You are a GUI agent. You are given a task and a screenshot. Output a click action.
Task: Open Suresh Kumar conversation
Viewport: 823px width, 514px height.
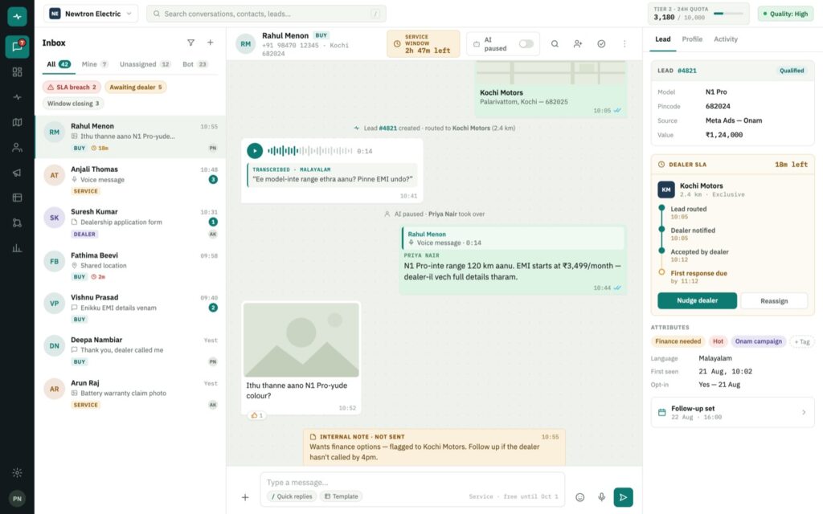(130, 222)
